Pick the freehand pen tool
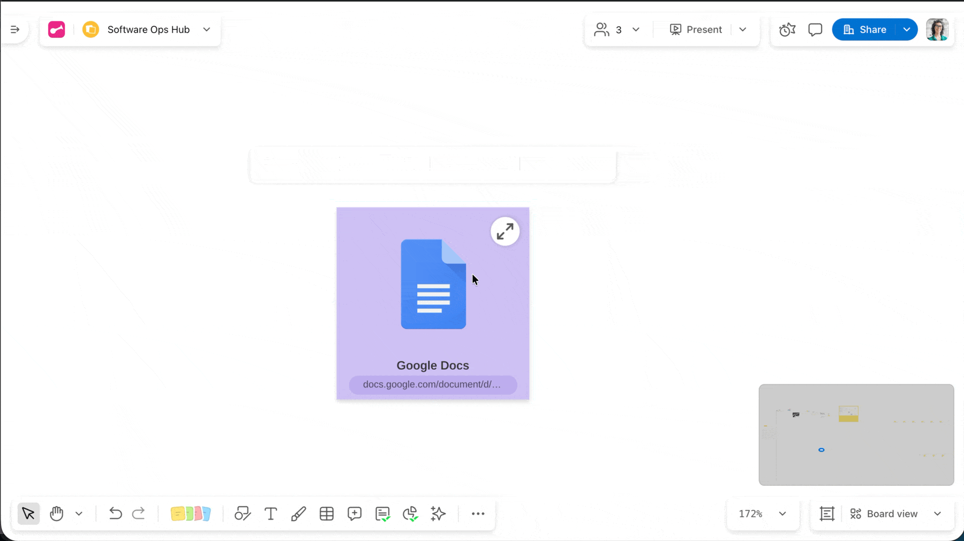The image size is (964, 541). 298,513
